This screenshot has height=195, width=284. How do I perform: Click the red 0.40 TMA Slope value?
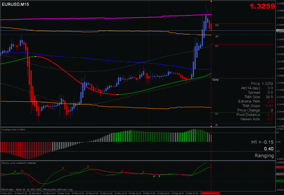(269, 106)
